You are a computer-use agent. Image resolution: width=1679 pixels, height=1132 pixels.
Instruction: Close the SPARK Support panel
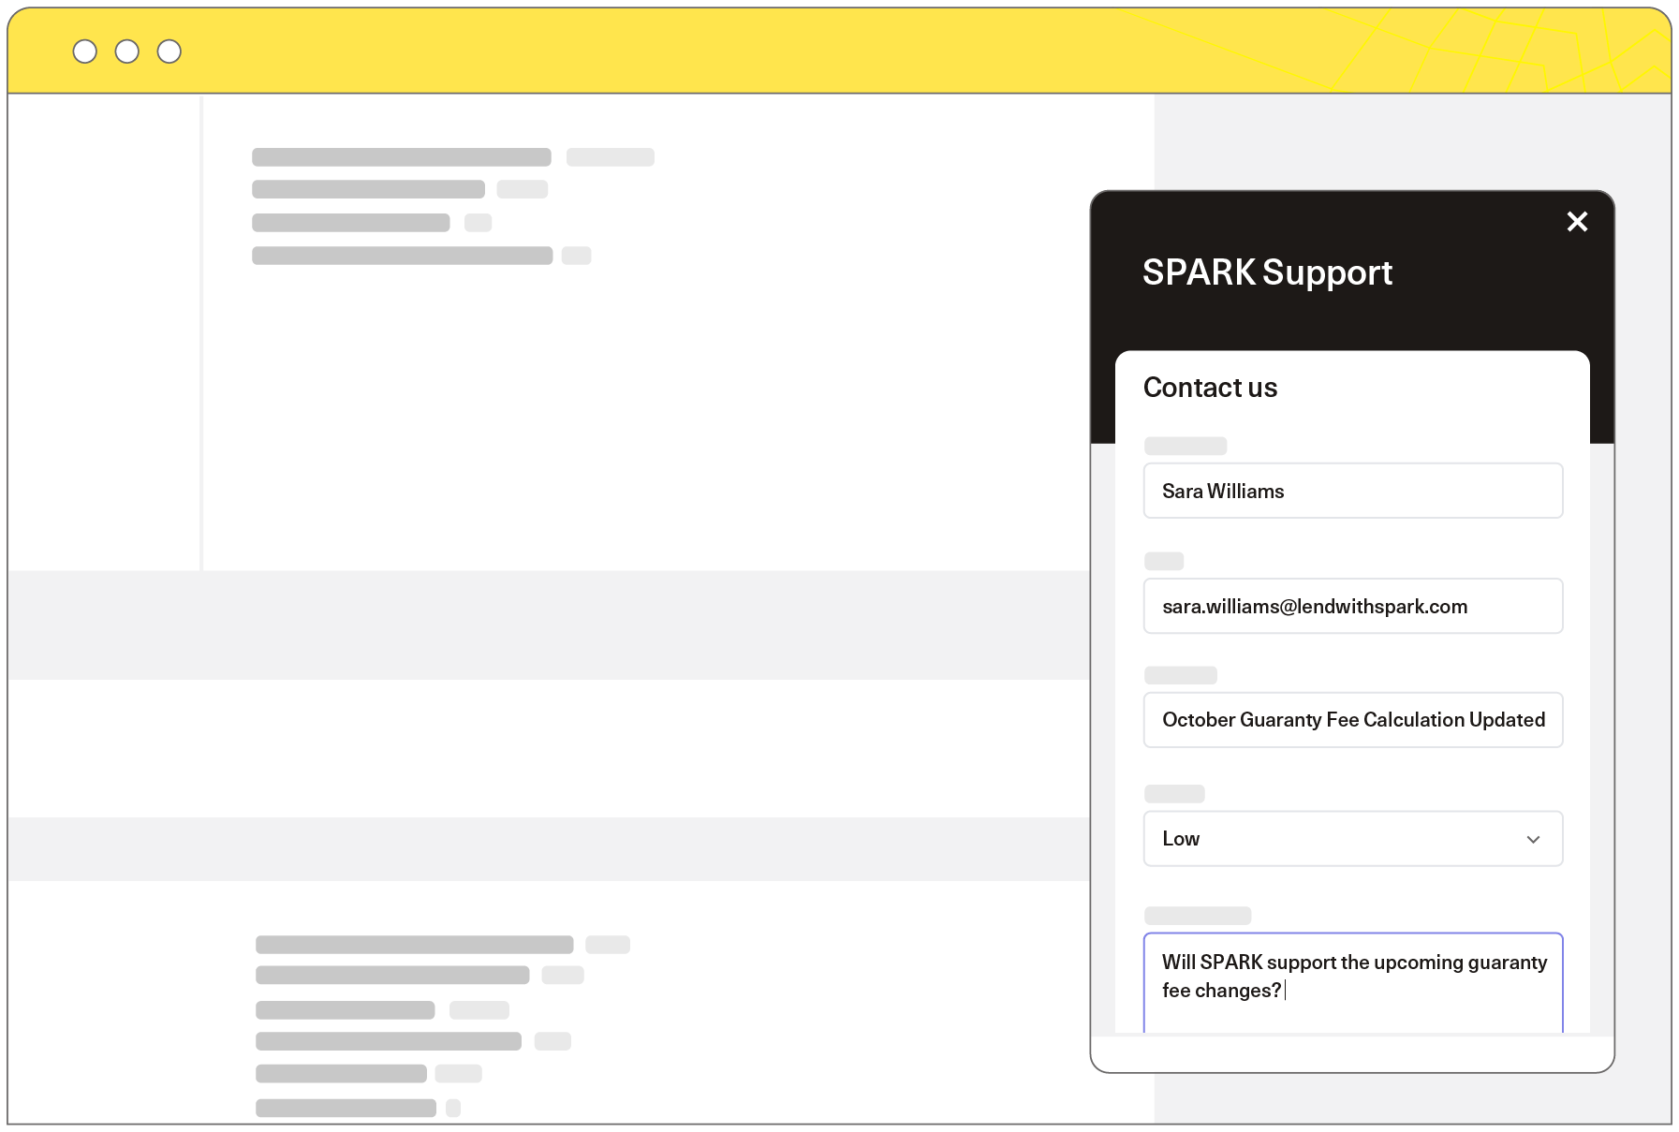click(1577, 222)
